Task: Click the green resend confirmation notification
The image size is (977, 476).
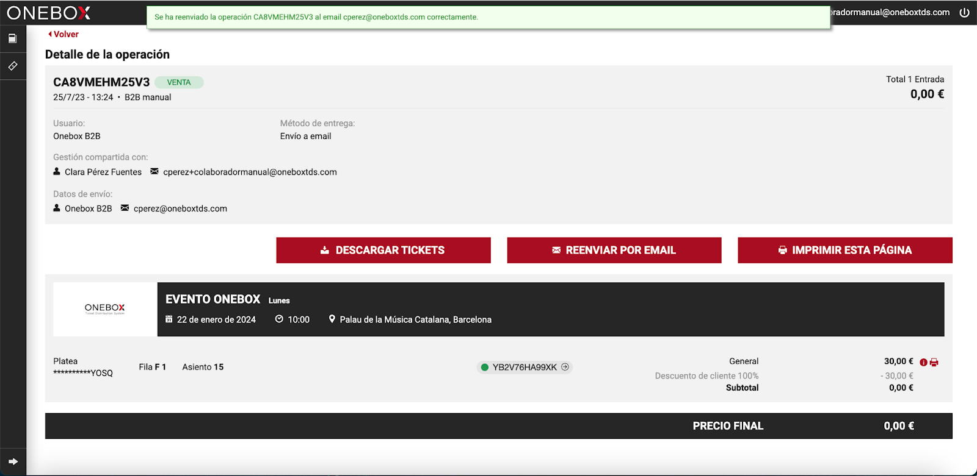Action: (x=488, y=17)
